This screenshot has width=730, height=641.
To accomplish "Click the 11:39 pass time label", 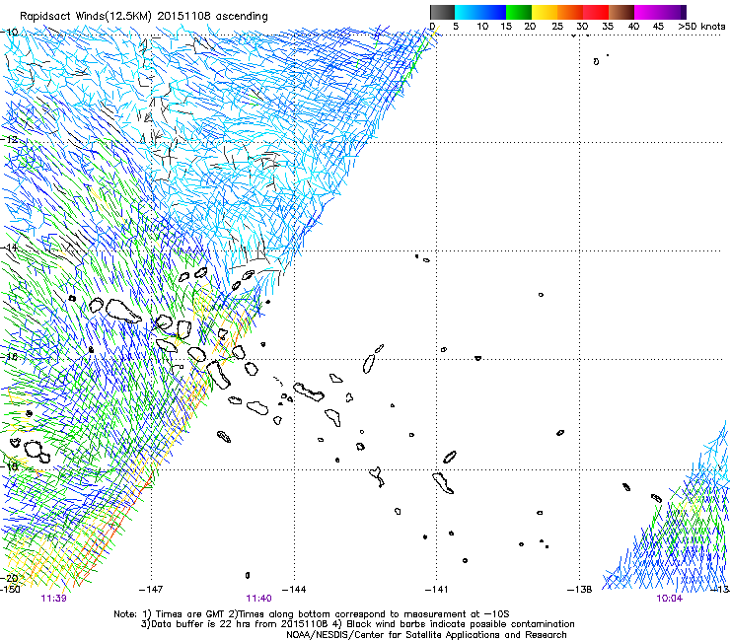I will 53,599.
